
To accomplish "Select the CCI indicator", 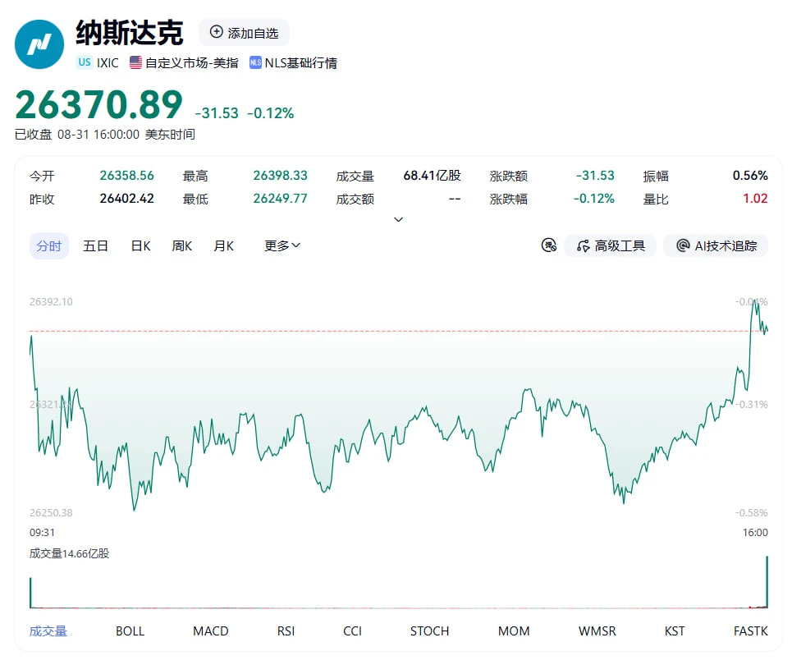I will pyautogui.click(x=353, y=631).
